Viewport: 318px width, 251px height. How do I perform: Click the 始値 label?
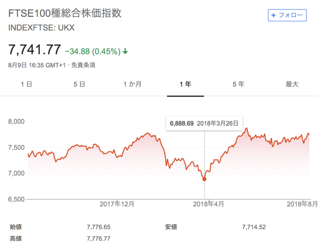(x=15, y=227)
